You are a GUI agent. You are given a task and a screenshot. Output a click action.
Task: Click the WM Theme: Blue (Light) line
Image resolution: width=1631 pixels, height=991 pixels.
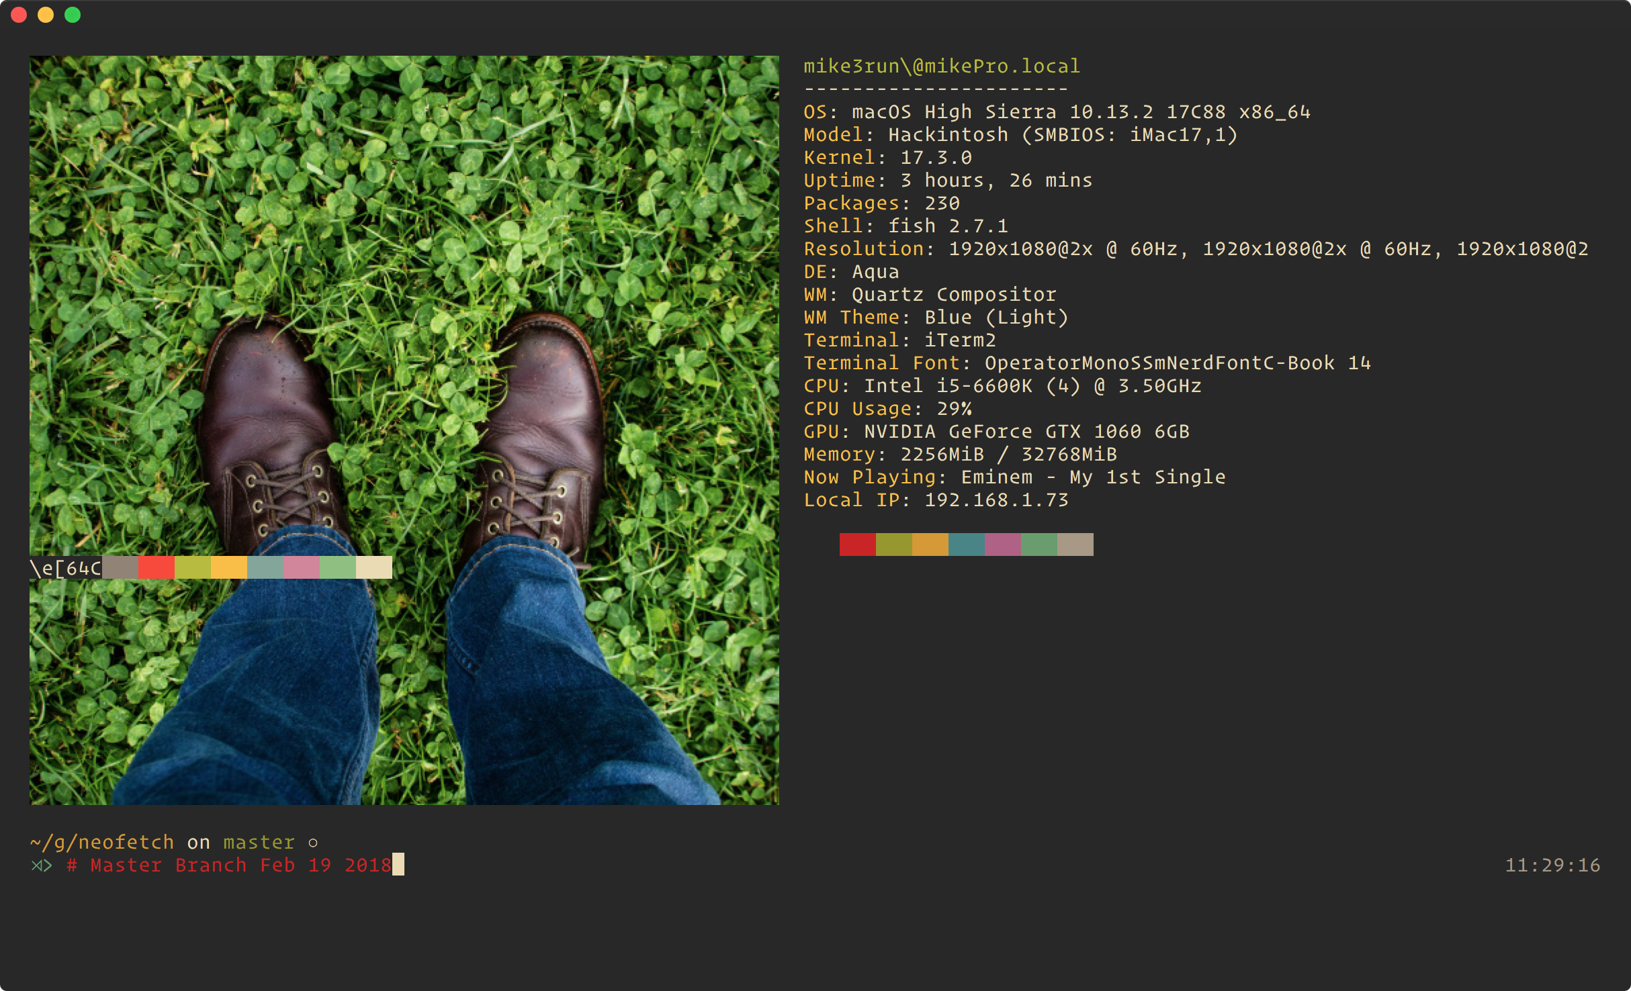tap(936, 317)
